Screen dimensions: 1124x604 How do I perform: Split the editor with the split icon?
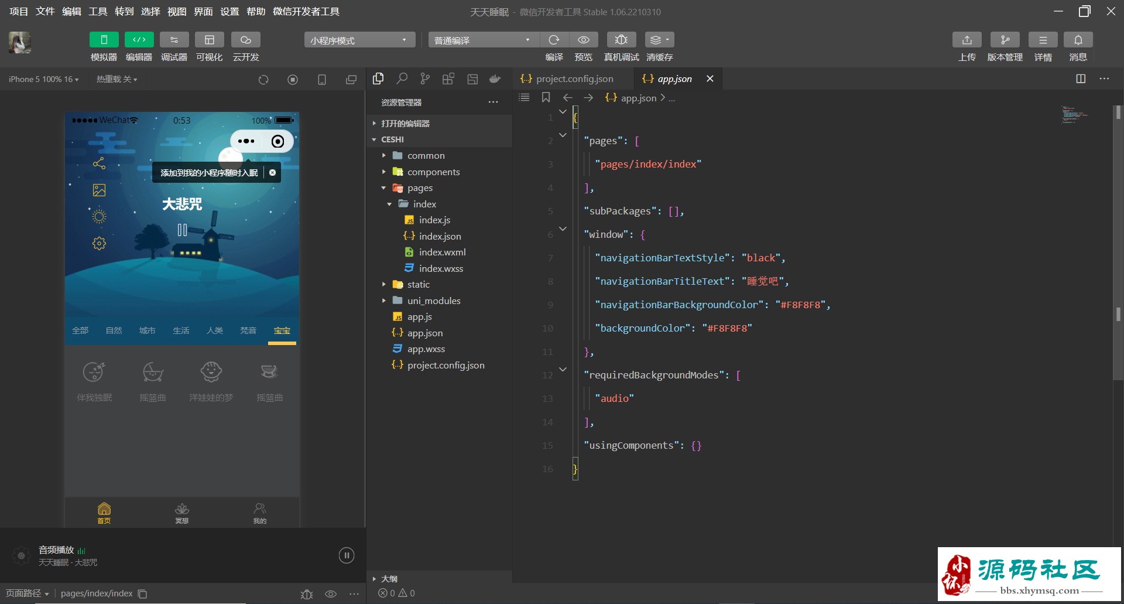1081,79
